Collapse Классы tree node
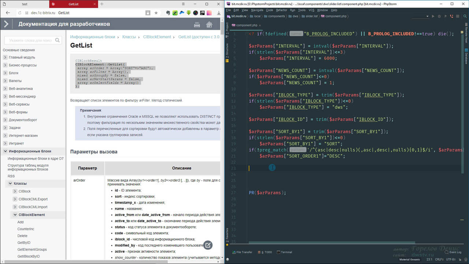469x264 pixels. [10, 183]
